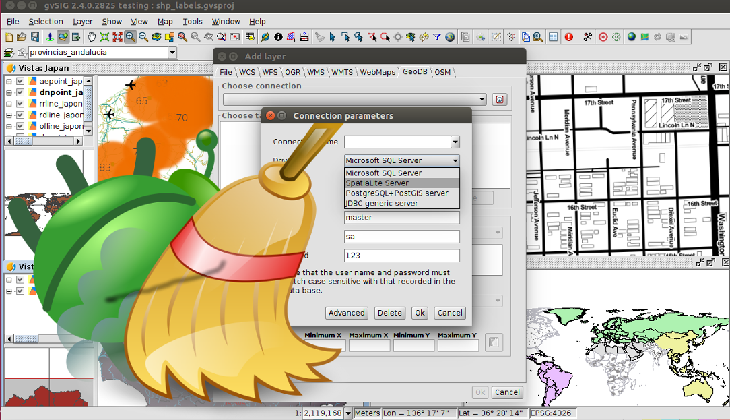
Task: Open the Layer menu
Action: [82, 22]
